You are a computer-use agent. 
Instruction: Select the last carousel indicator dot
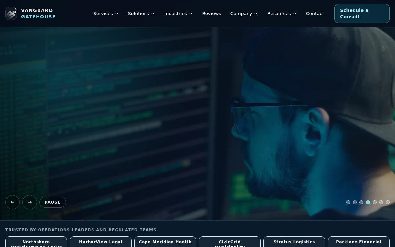[x=388, y=202]
